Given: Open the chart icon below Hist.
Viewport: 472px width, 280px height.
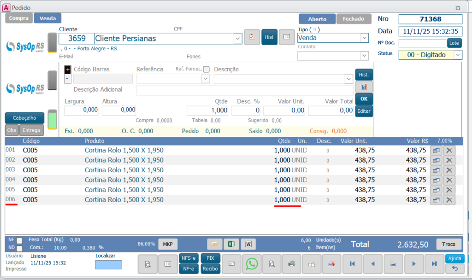Looking at the screenshot, I should (x=364, y=86).
